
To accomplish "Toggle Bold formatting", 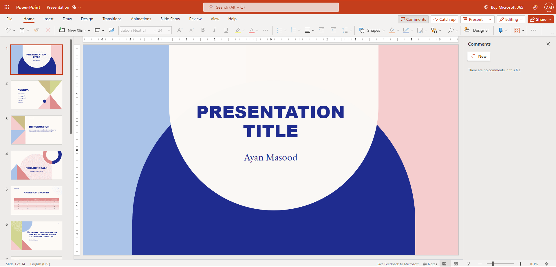I will tap(203, 30).
